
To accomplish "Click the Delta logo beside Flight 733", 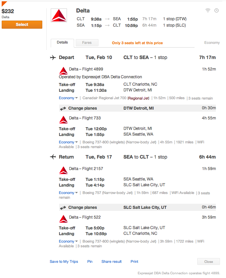I will point(63,120).
